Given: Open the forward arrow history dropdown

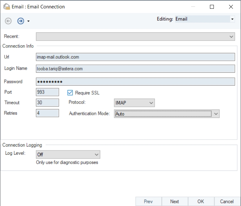Looking at the screenshot, I should tap(28, 21).
